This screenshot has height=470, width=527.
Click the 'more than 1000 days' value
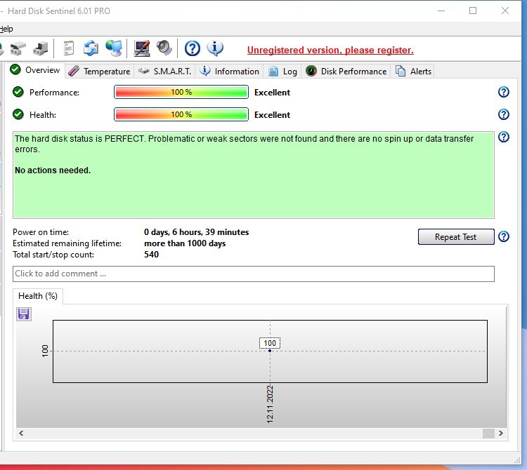(185, 243)
